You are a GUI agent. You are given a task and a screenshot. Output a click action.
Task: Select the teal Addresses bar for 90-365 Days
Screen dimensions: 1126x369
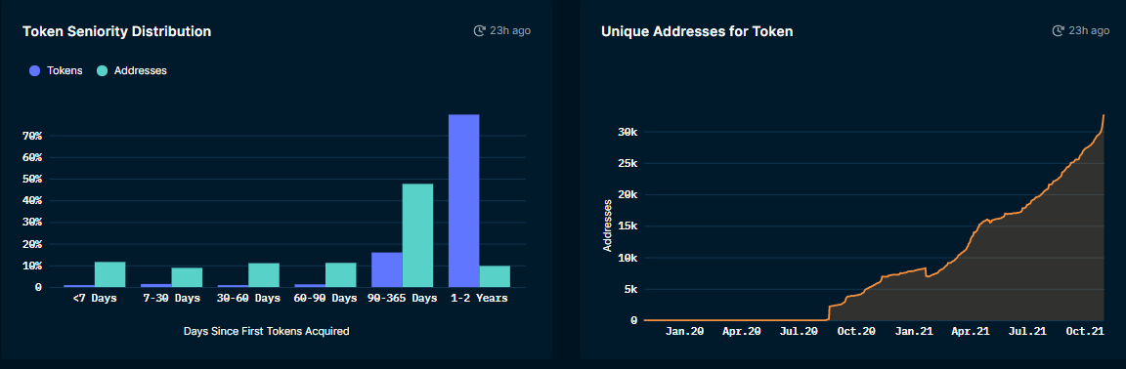tap(417, 235)
